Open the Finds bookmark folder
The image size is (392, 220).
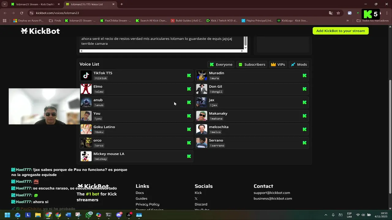55,21
